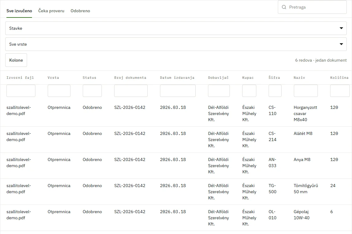The height and width of the screenshot is (234, 352).
Task: Click the Tömítőgyűrű 50 mm row
Action: [176, 192]
